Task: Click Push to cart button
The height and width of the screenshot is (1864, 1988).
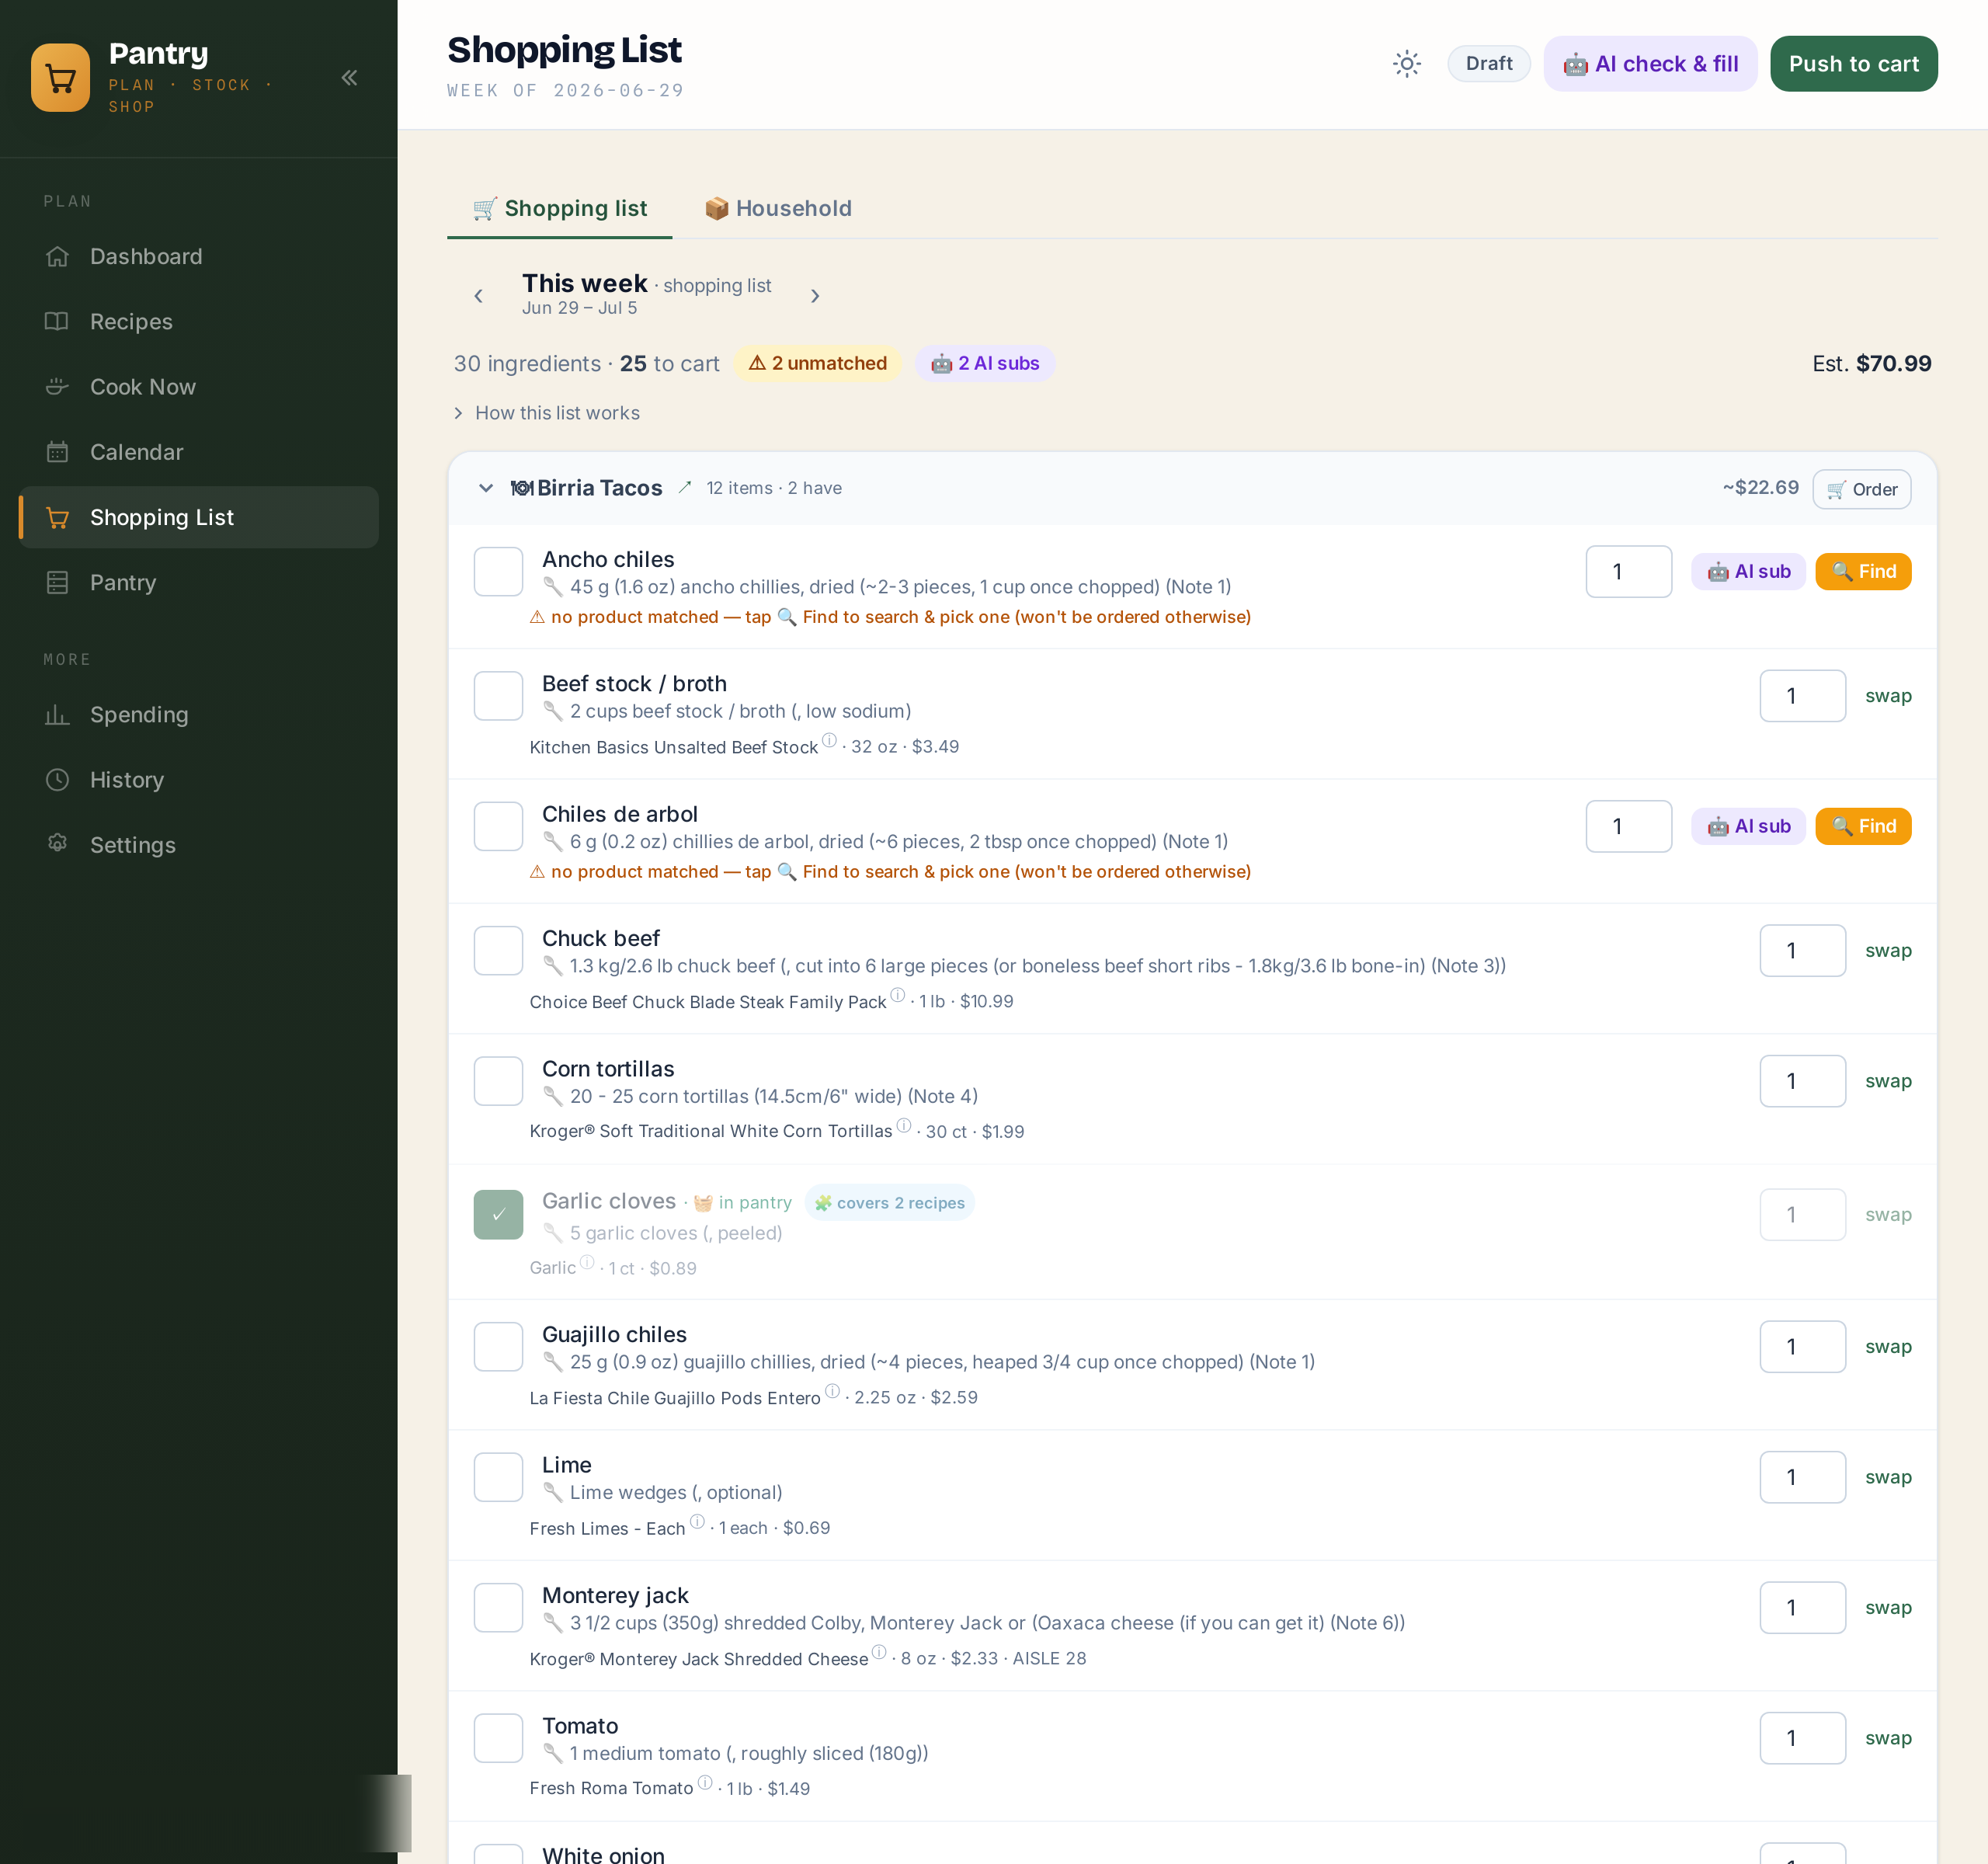Action: coord(1853,64)
